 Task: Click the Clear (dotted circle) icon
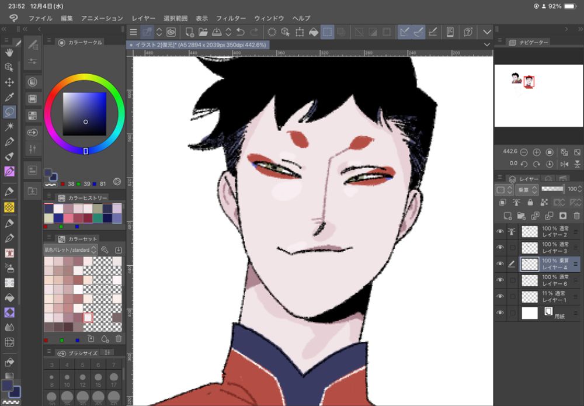(x=272, y=32)
